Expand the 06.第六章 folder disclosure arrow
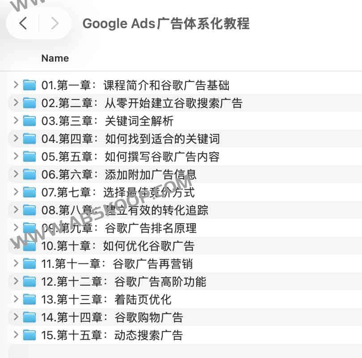The image size is (362, 358). 16,174
